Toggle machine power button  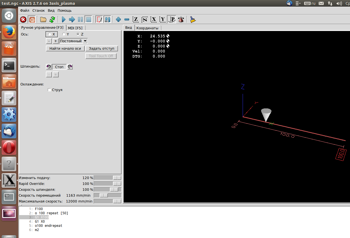click(32, 20)
